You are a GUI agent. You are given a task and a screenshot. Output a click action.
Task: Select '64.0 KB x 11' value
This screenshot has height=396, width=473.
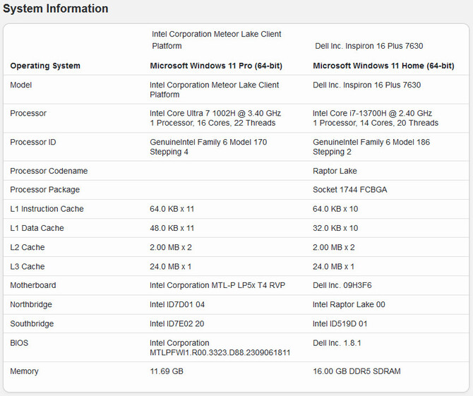coord(172,209)
